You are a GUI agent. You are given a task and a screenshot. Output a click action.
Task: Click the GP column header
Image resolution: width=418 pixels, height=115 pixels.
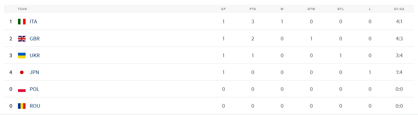(x=223, y=9)
